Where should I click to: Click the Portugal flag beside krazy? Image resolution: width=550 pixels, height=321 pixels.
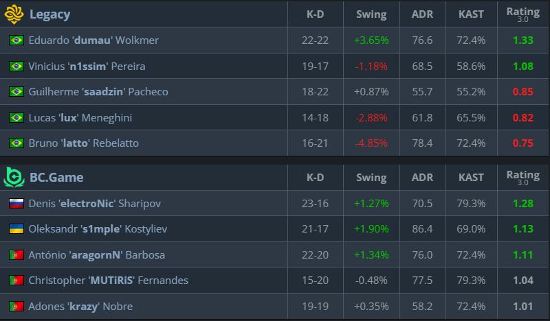16,307
